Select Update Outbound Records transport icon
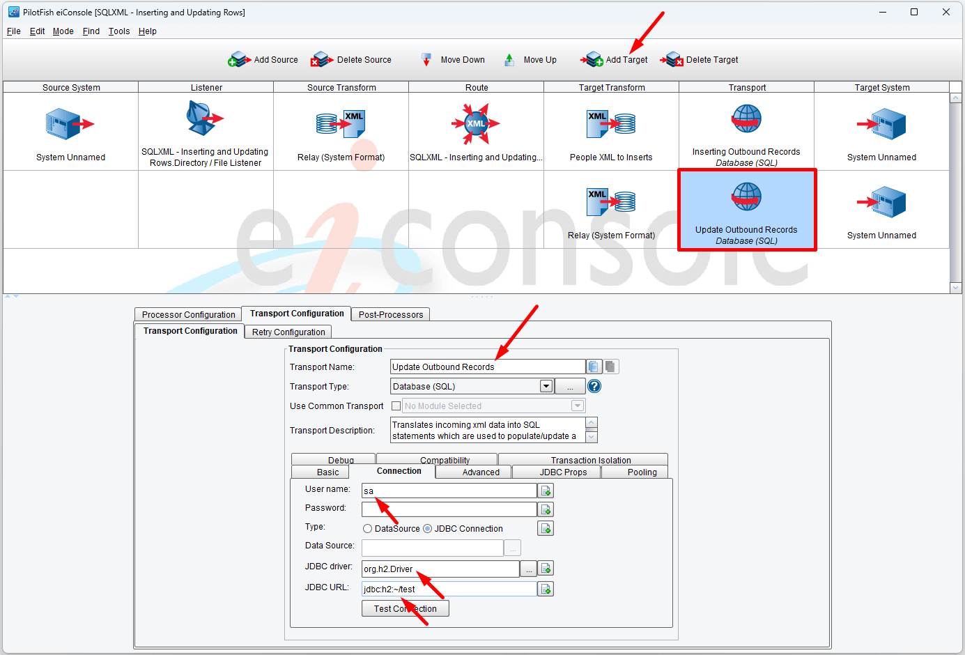This screenshot has width=965, height=655. pyautogui.click(x=746, y=196)
